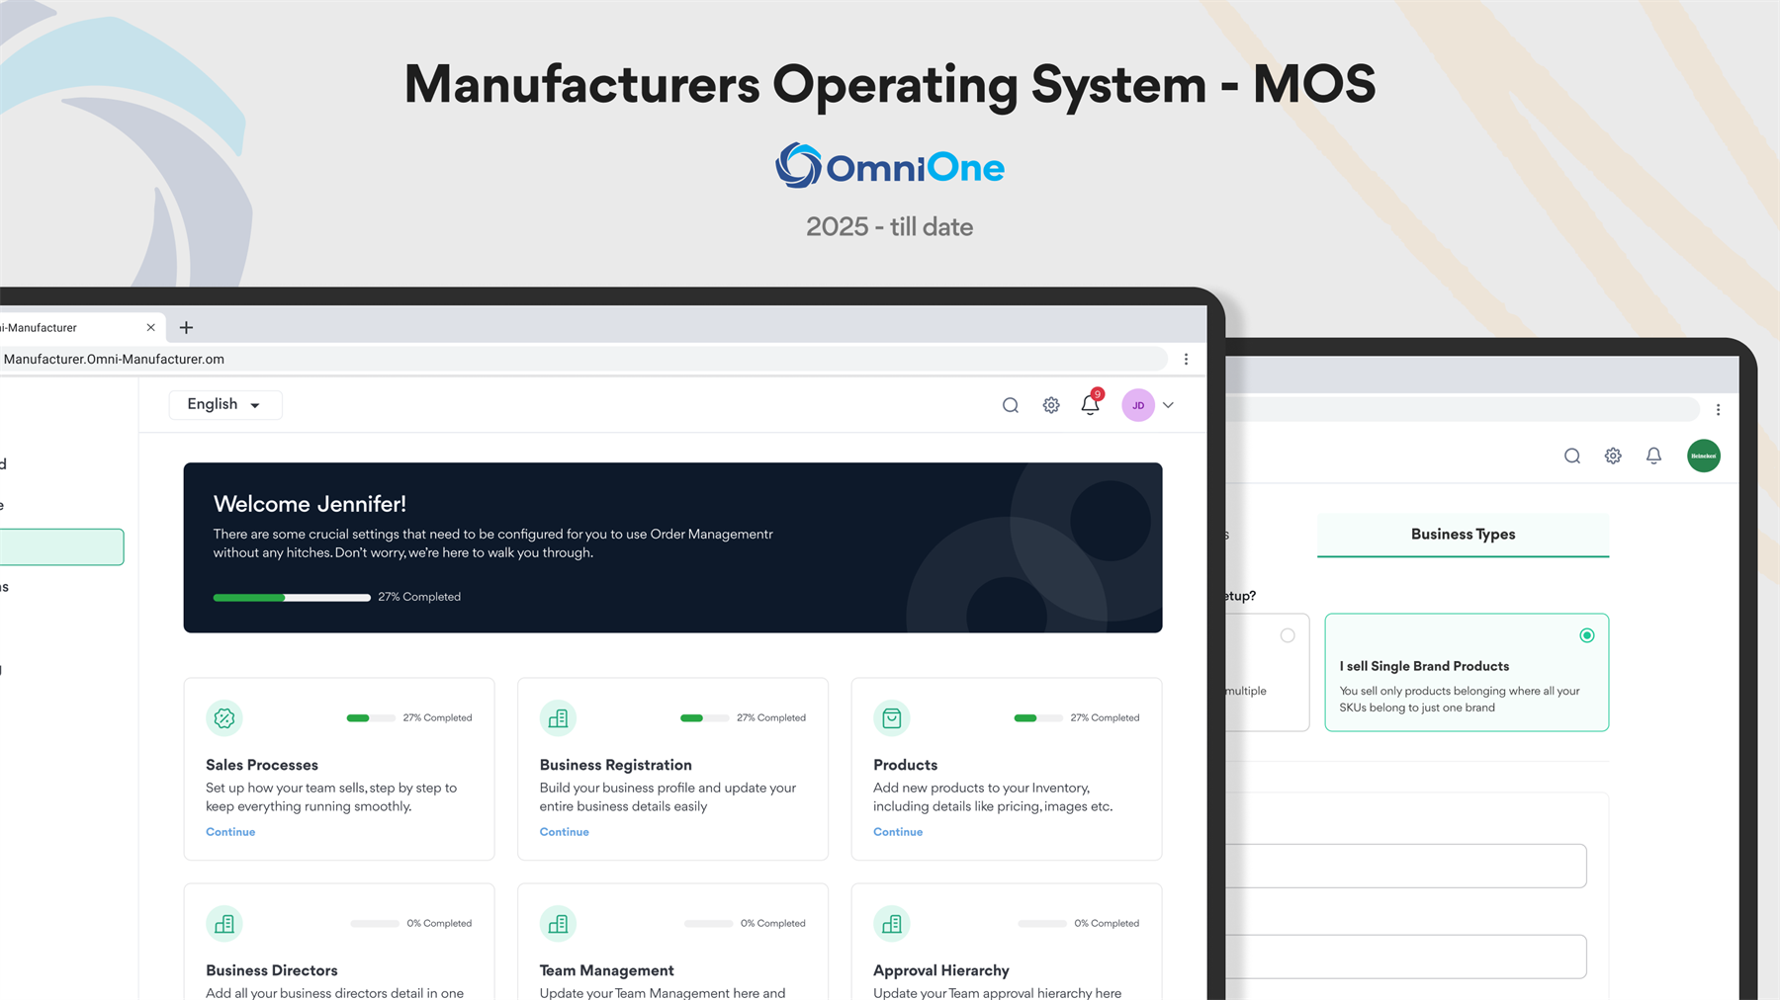1780x1000 pixels.
Task: Select the highlighted green sidebar item
Action: [61, 547]
